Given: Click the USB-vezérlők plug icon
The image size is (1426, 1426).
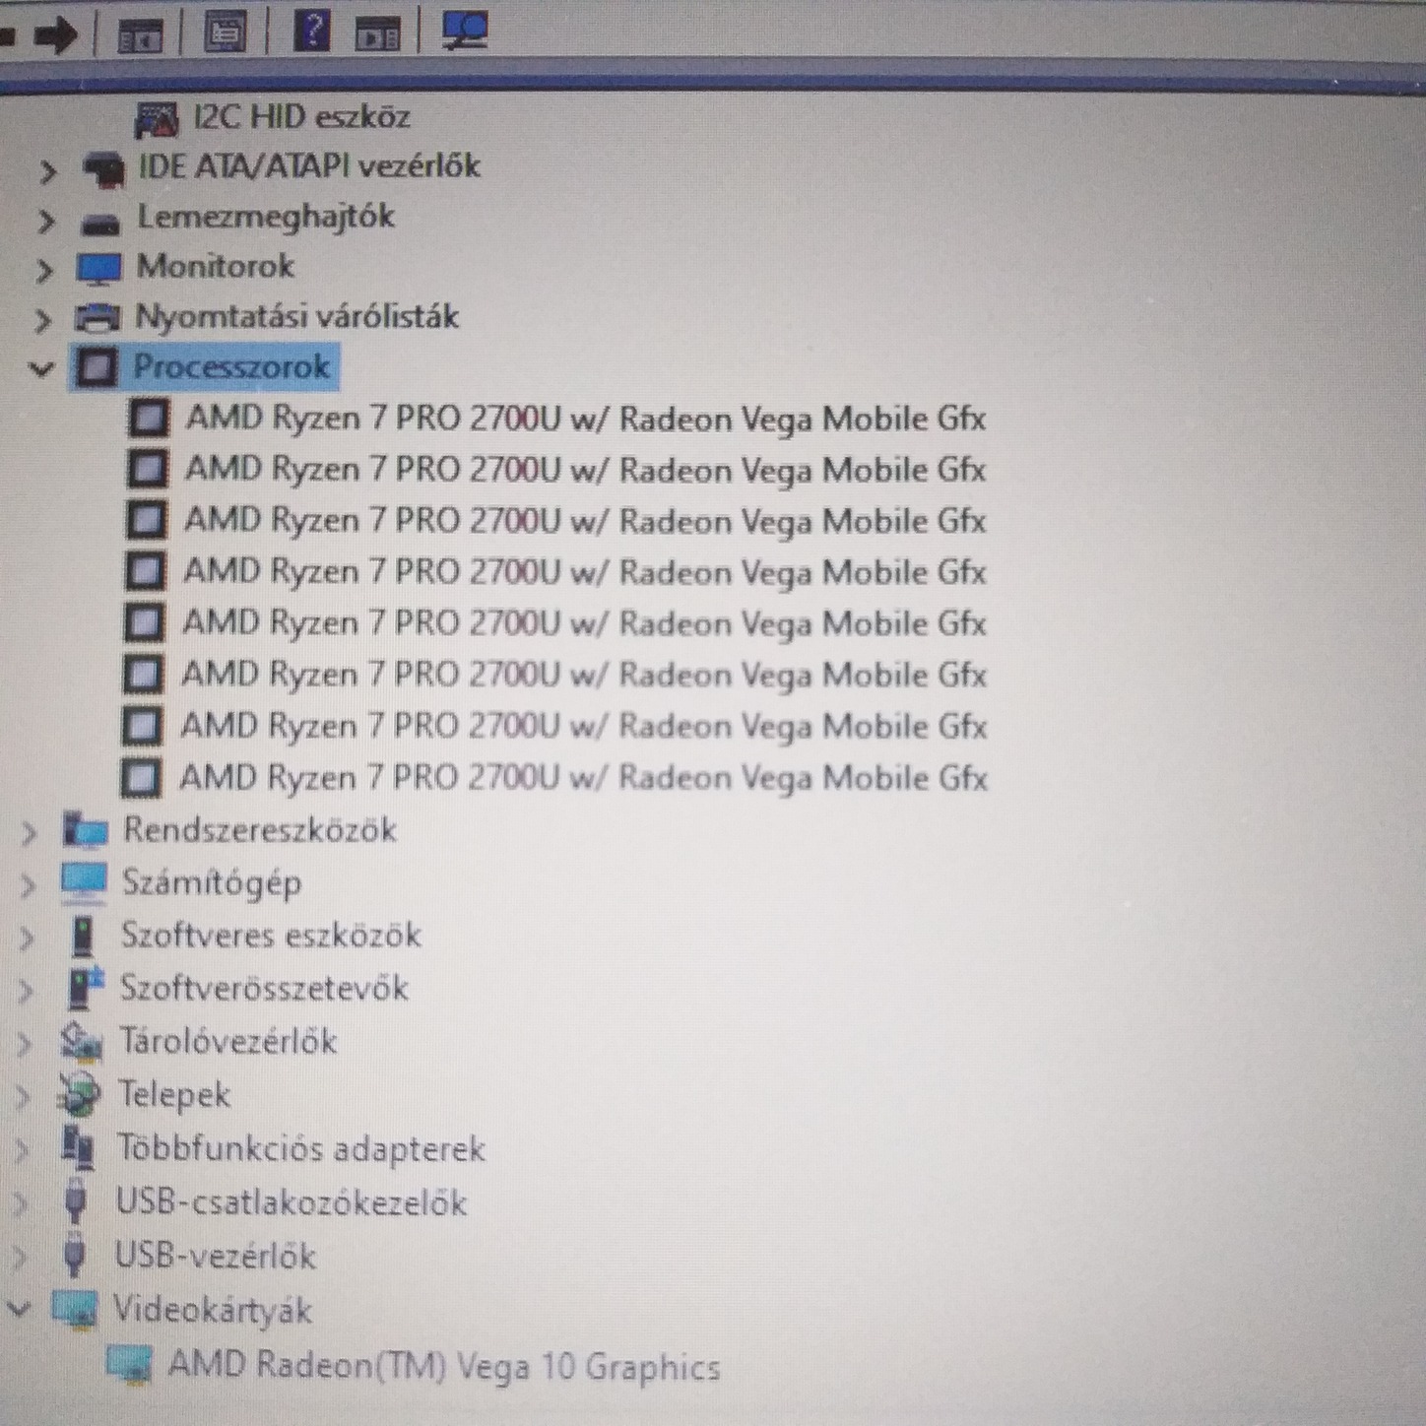Looking at the screenshot, I should pyautogui.click(x=74, y=1256).
